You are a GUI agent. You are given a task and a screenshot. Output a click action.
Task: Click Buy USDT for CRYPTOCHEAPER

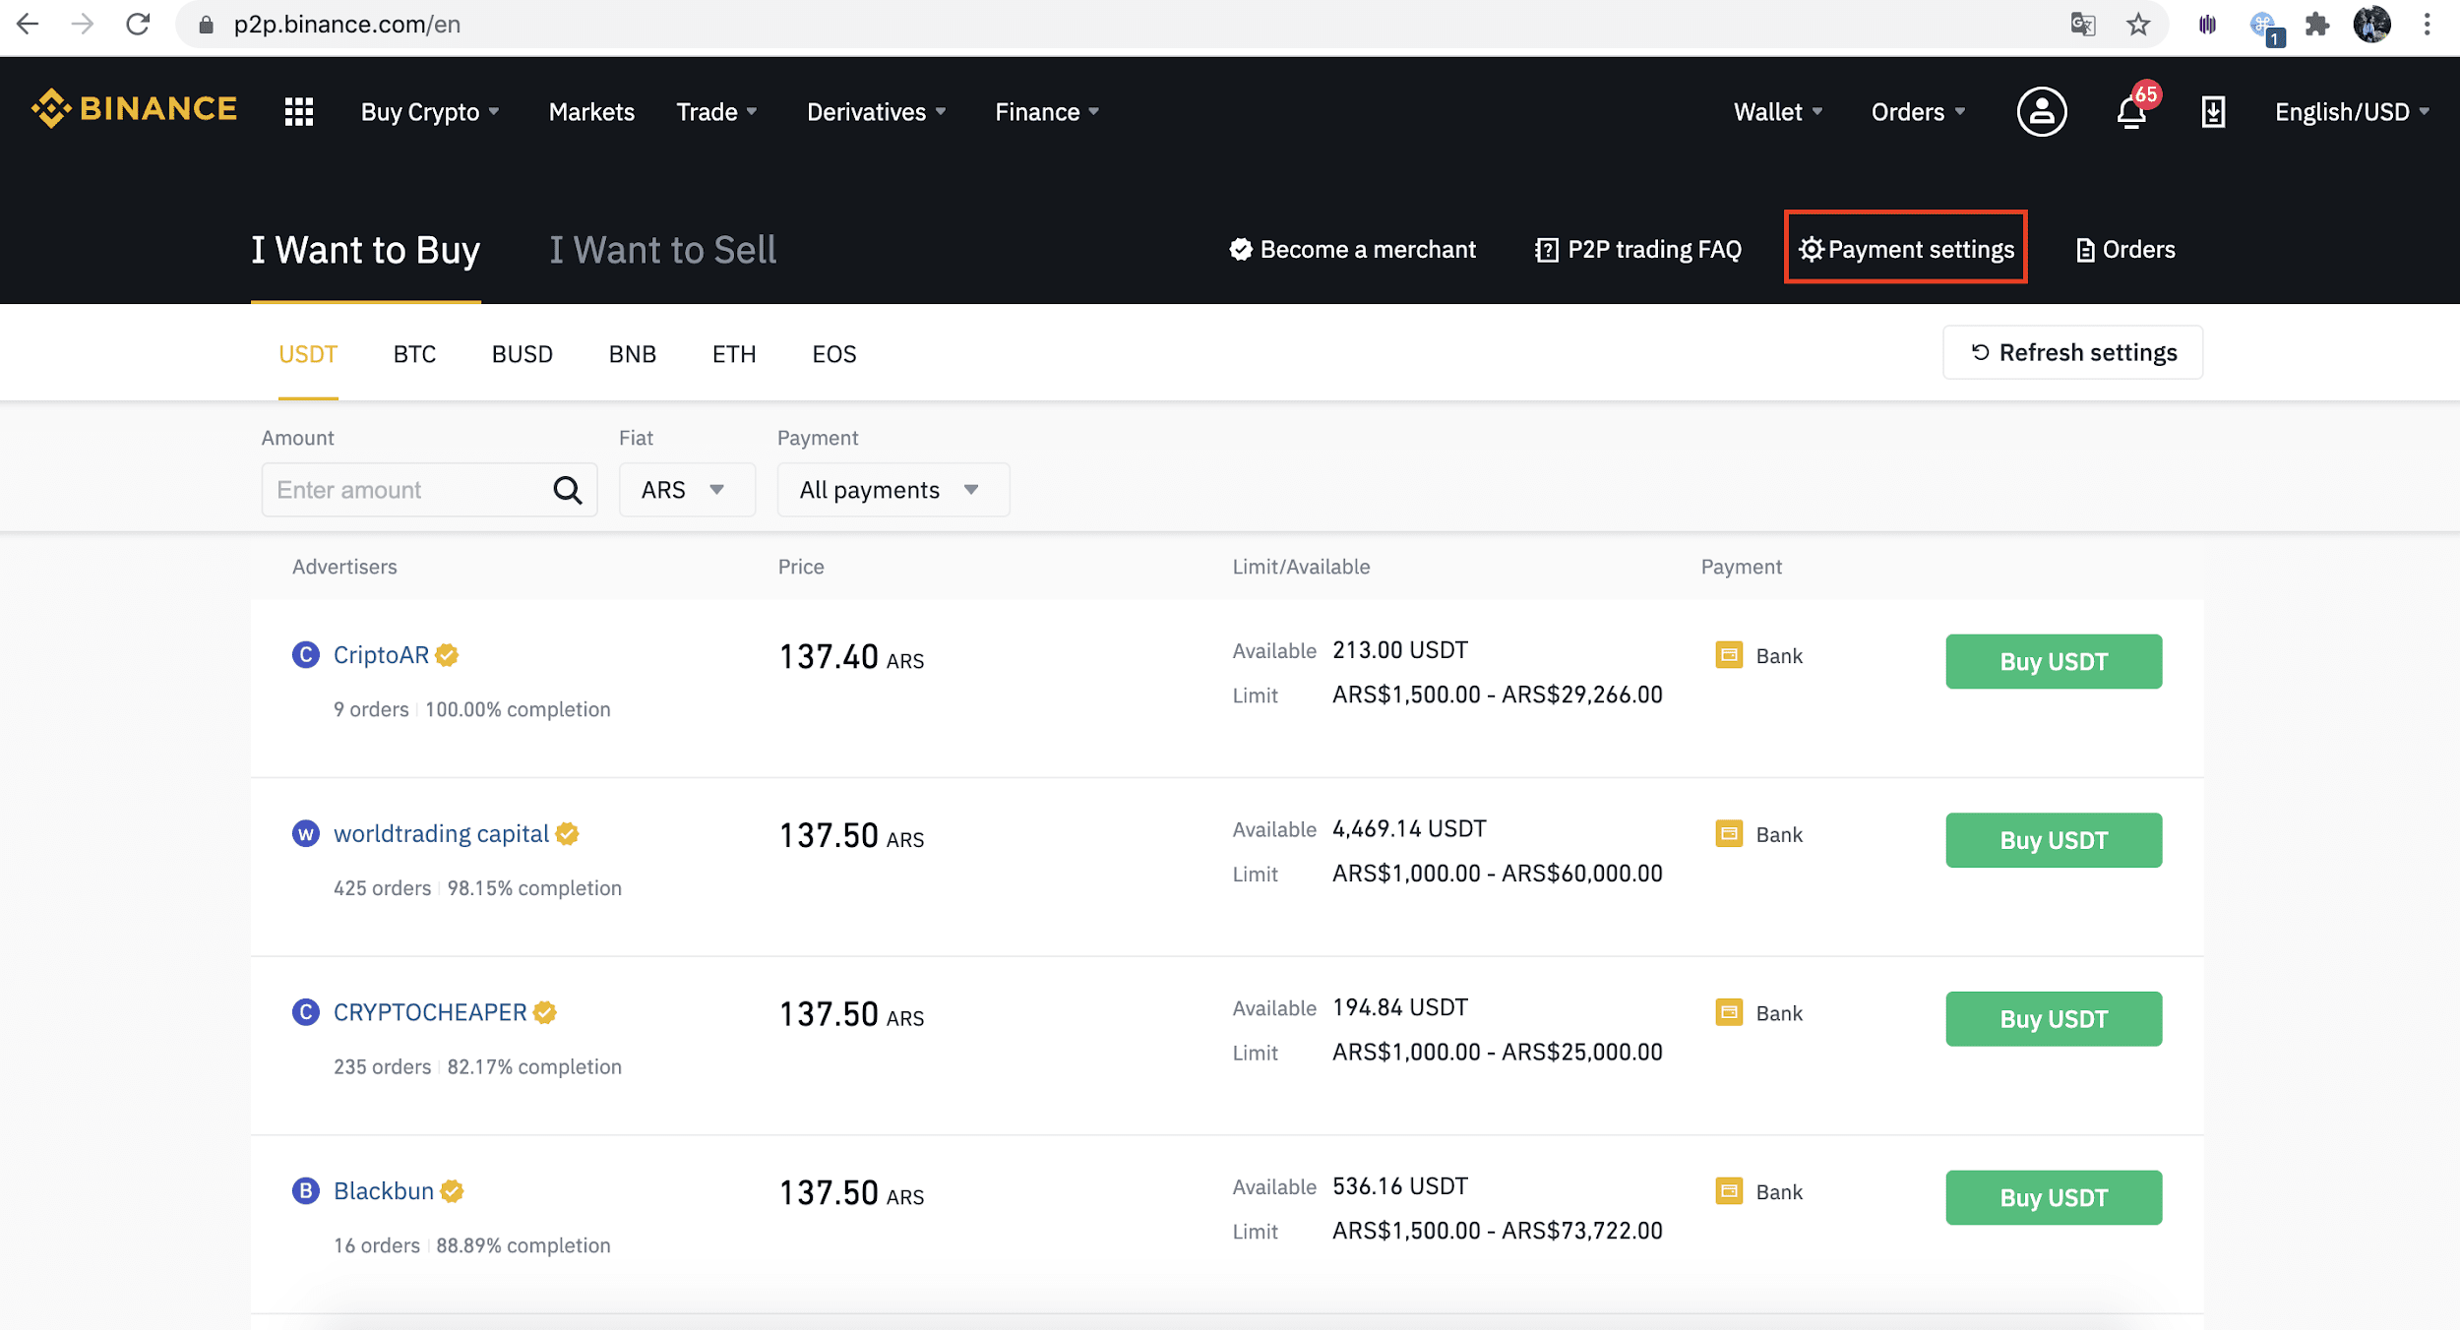tap(2054, 1019)
